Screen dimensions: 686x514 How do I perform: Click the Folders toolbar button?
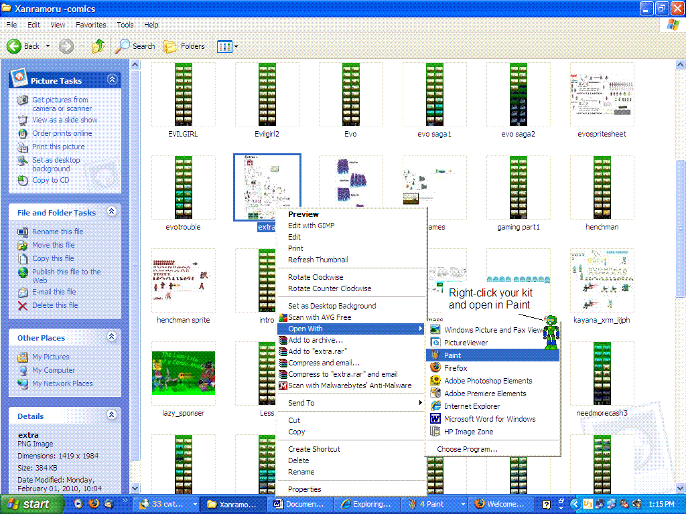[185, 46]
